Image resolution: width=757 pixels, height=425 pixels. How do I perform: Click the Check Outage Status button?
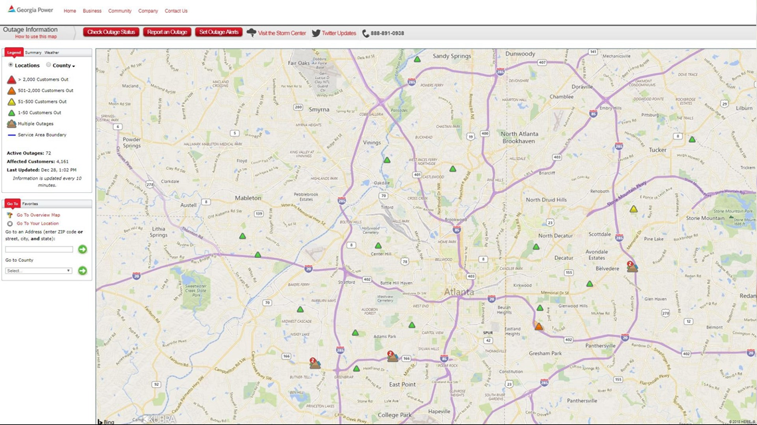111,32
